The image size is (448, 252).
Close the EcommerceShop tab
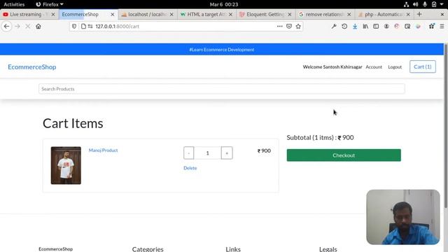tap(112, 14)
